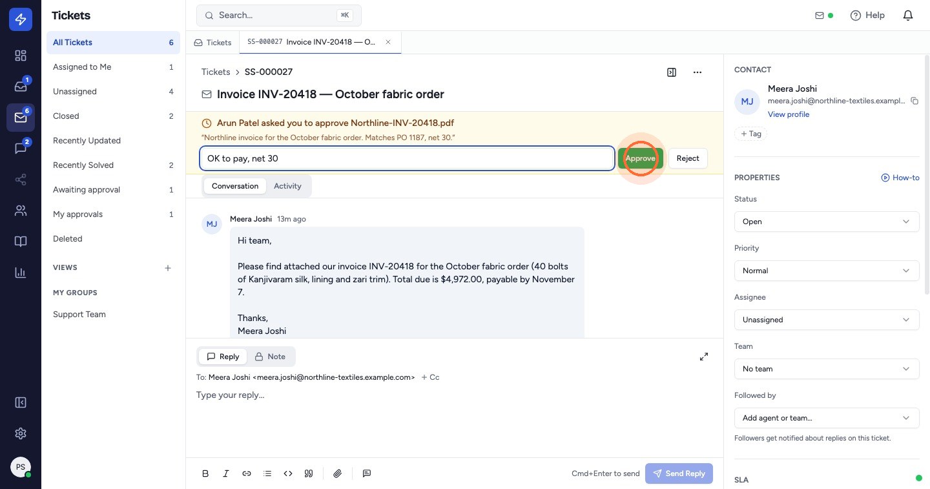Viewport: 930px width, 489px height.
Task: Open the knowledge base book icon
Action: 21,242
